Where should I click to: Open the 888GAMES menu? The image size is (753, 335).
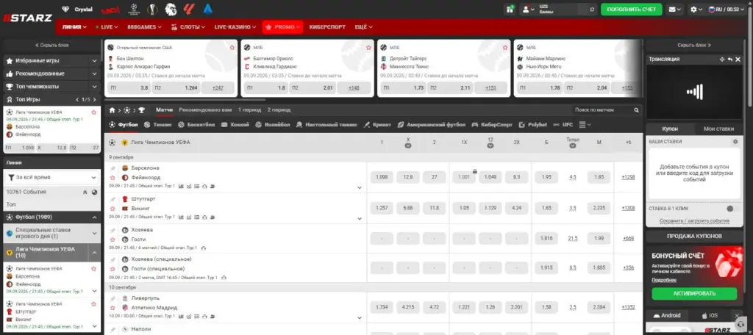[x=144, y=27]
